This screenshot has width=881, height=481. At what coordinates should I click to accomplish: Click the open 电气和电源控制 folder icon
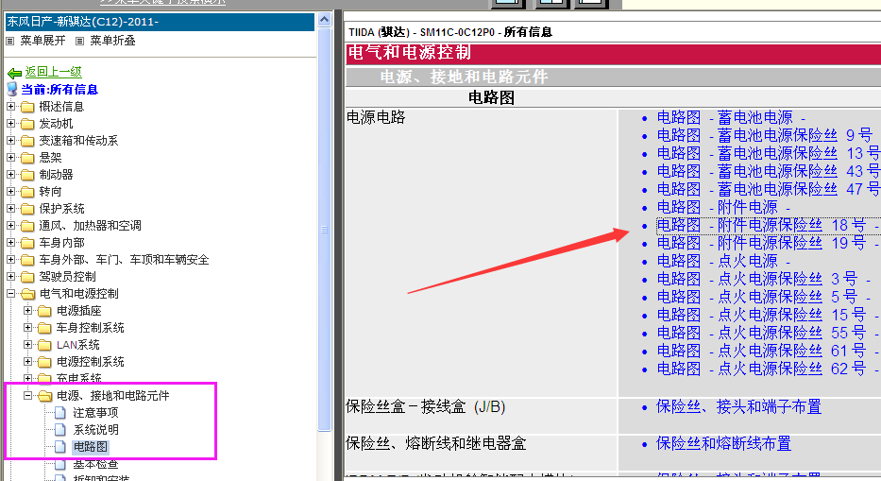[27, 294]
